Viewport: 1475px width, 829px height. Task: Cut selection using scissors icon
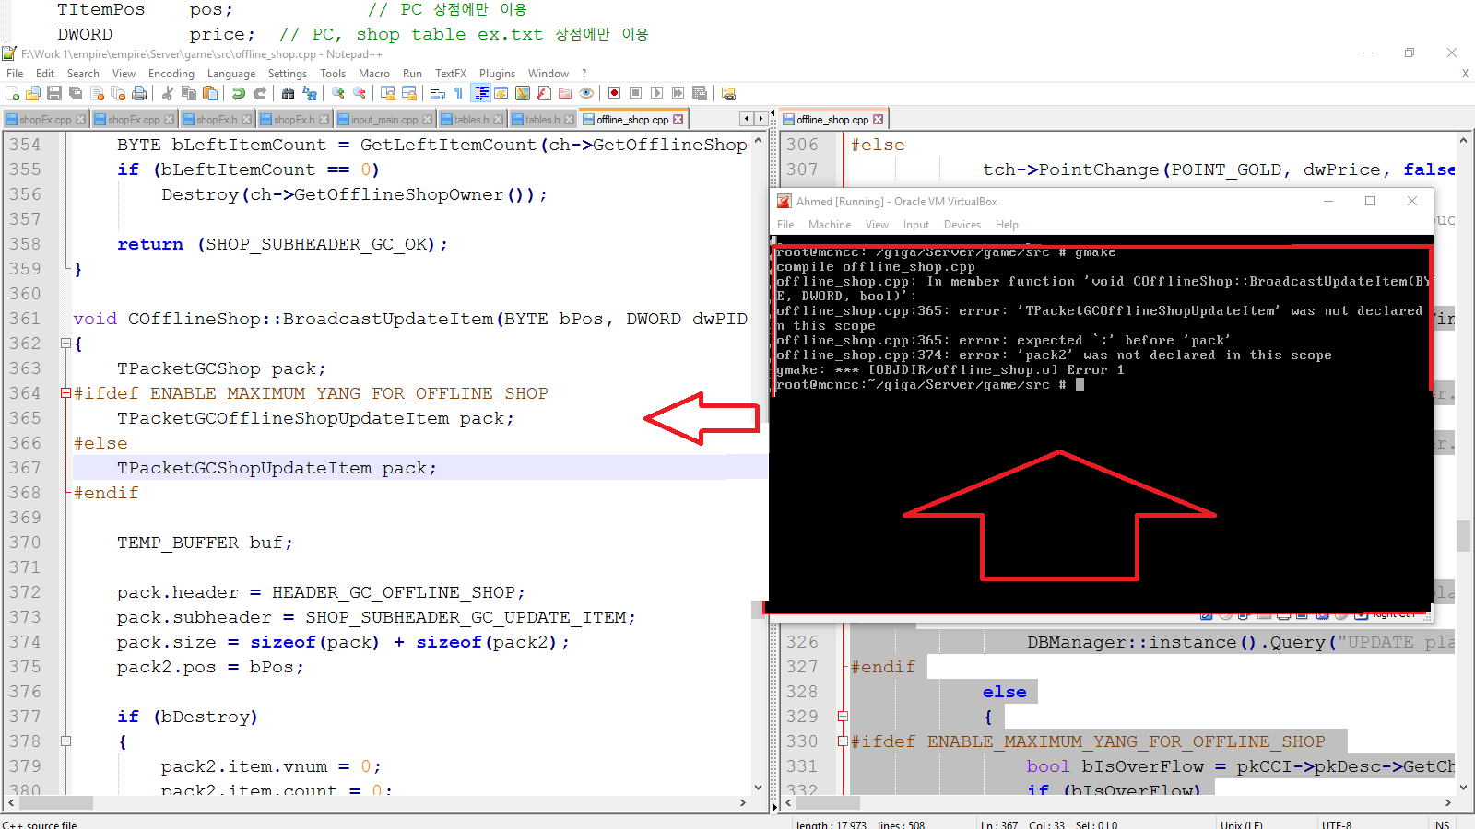coord(168,93)
